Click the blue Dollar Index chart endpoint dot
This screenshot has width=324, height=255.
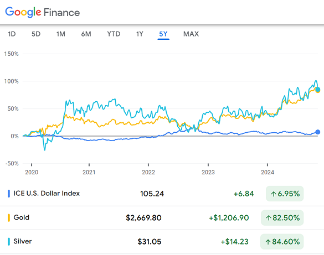pyautogui.click(x=318, y=132)
